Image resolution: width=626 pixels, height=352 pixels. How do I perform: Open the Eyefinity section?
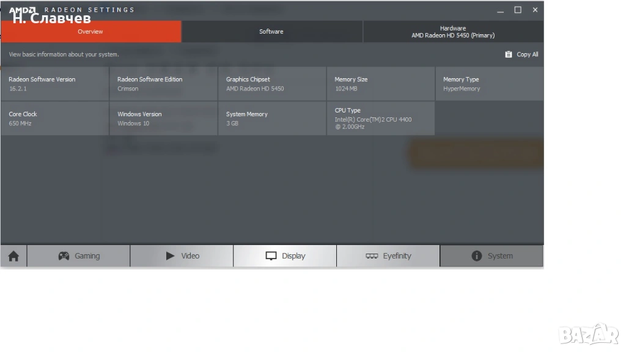[388, 256]
